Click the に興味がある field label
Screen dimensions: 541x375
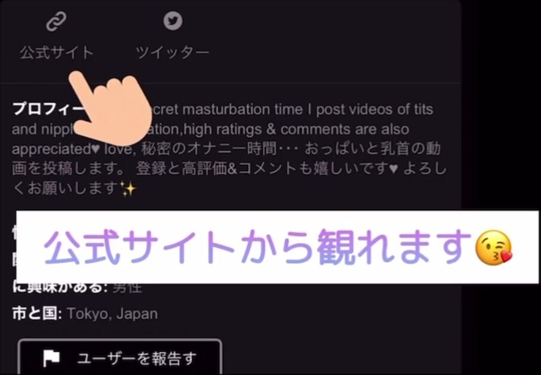[x=60, y=287]
